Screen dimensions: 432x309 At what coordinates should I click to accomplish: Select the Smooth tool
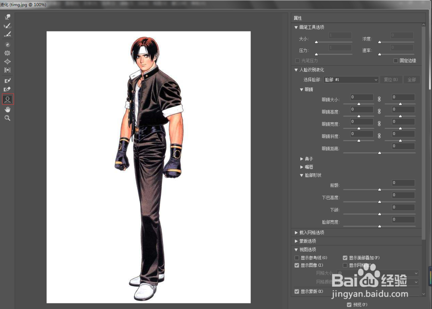pyautogui.click(x=7, y=35)
